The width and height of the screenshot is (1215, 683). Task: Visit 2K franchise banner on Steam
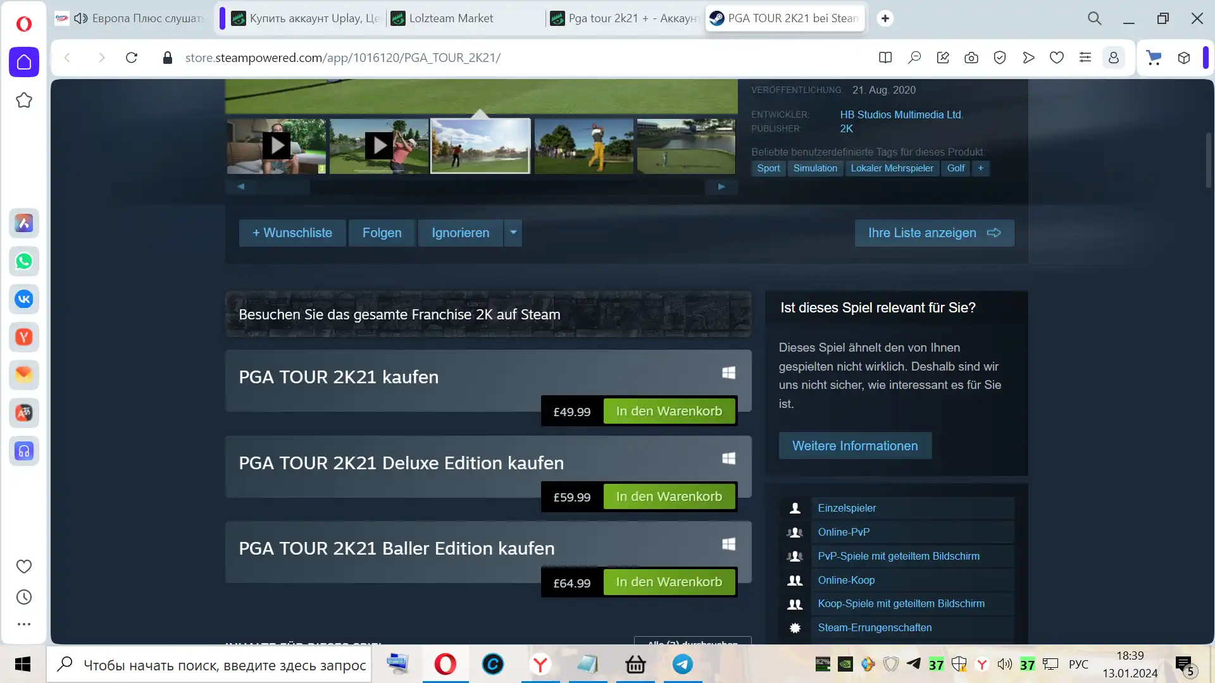click(x=488, y=314)
